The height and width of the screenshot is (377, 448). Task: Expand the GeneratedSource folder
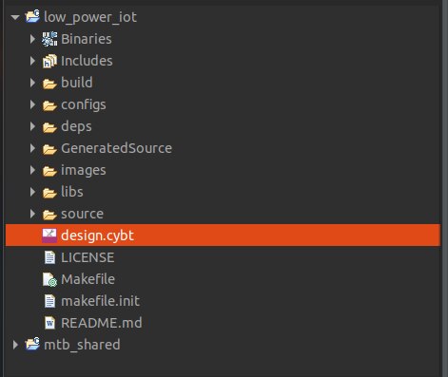point(32,148)
